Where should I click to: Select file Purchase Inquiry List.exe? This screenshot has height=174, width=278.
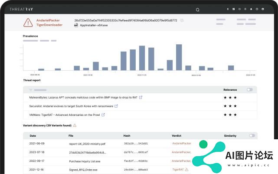coord(85,161)
